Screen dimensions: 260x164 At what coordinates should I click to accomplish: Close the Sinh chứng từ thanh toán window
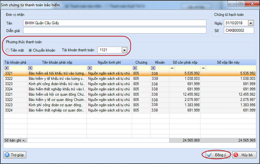(252, 3)
